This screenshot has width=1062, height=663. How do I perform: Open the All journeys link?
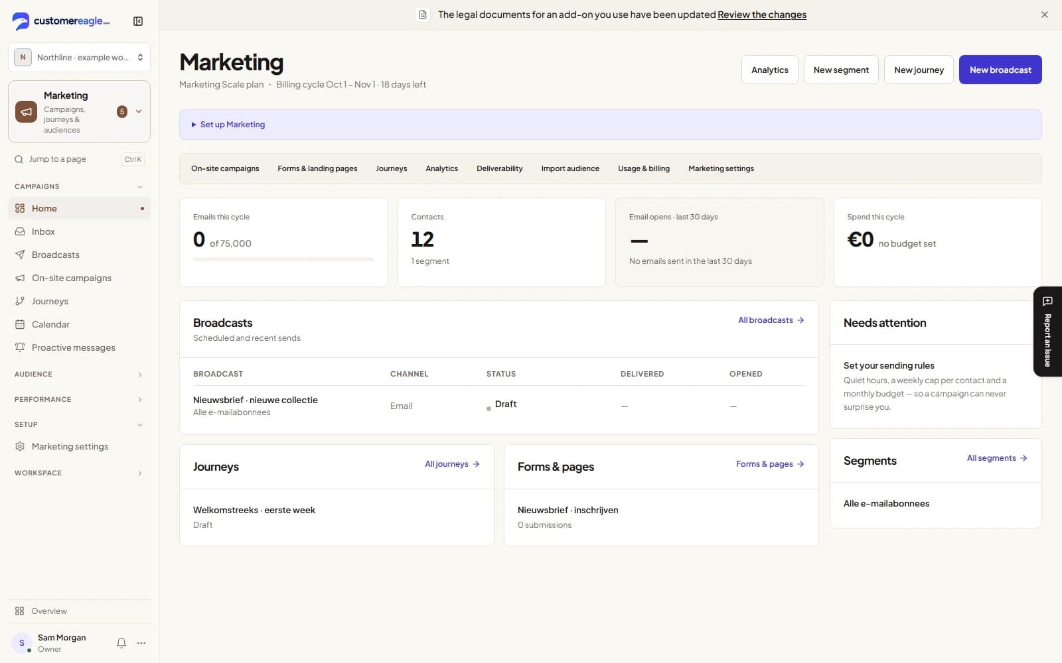452,464
